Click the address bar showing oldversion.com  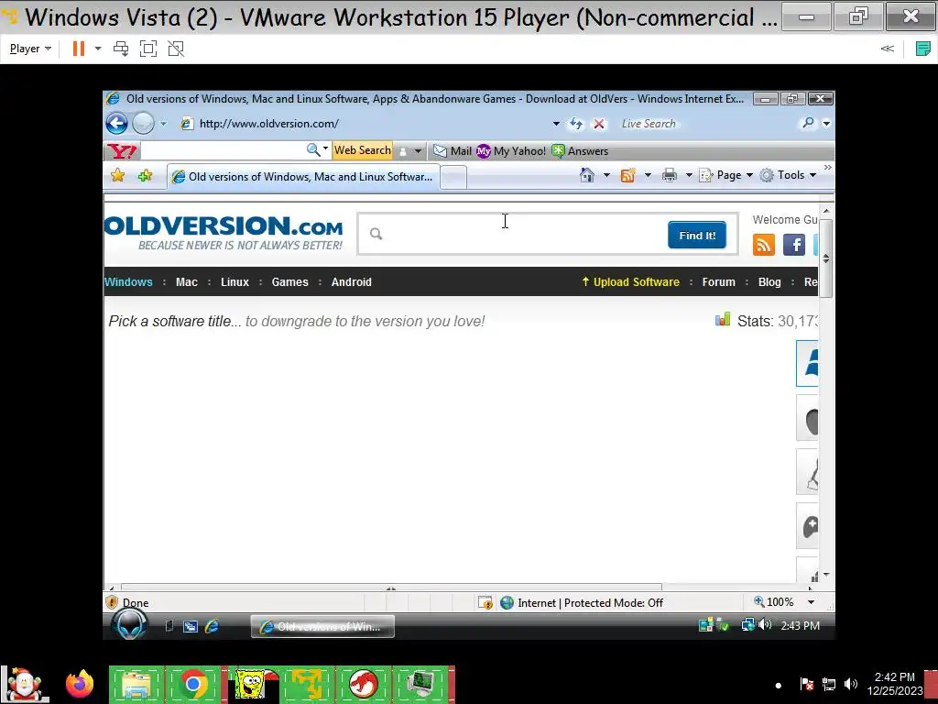pyautogui.click(x=365, y=124)
